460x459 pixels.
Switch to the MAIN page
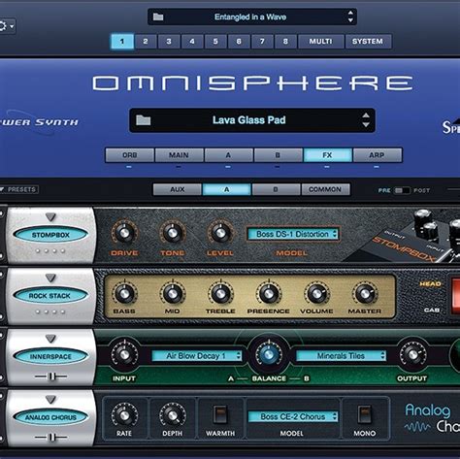point(179,155)
